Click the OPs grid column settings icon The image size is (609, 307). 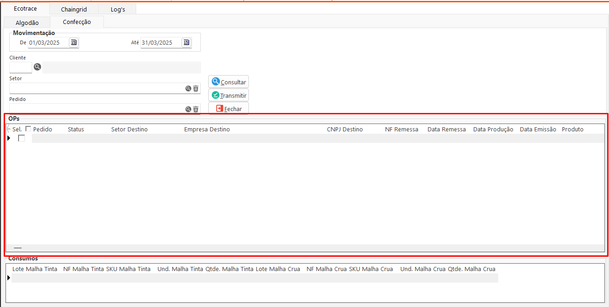point(9,129)
